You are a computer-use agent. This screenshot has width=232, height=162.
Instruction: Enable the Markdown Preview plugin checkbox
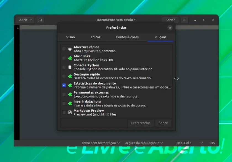[x=64, y=112]
